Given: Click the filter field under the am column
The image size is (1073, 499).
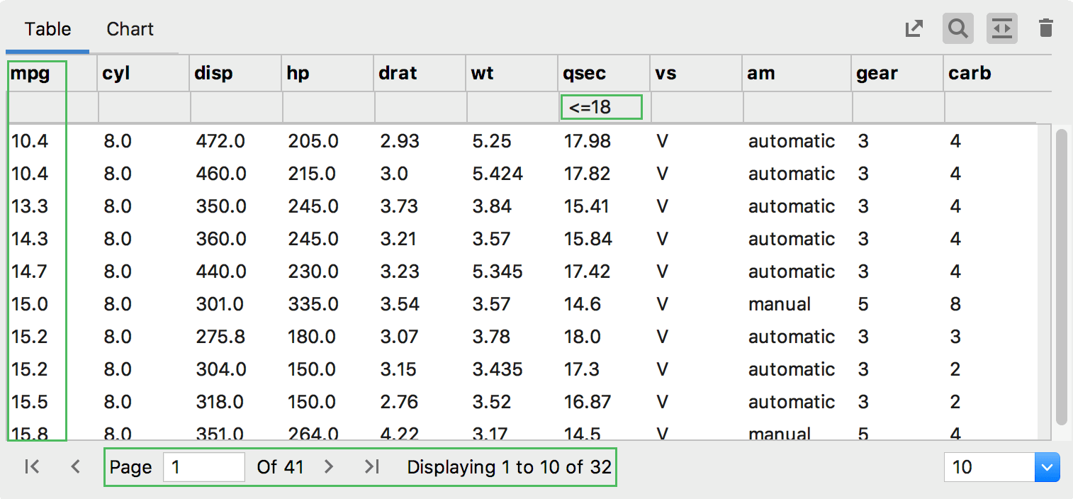Looking at the screenshot, I should pos(797,108).
